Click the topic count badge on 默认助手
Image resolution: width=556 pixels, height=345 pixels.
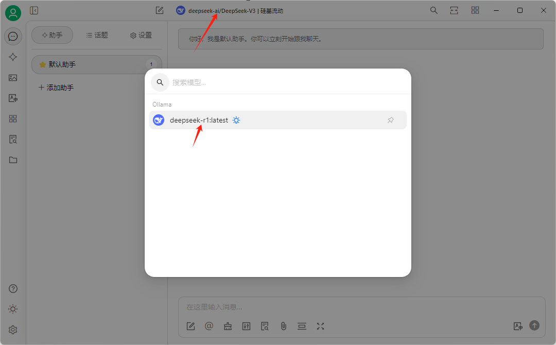point(151,64)
